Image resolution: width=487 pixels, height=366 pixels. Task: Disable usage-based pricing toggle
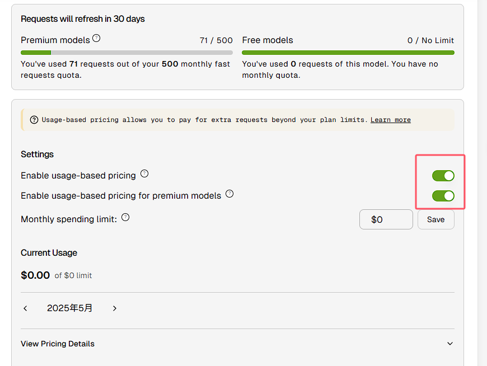[x=443, y=176]
